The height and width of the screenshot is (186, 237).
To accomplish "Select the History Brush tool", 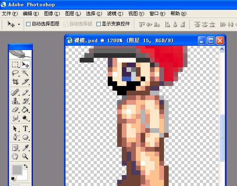I will pyautogui.click(x=25, y=101).
